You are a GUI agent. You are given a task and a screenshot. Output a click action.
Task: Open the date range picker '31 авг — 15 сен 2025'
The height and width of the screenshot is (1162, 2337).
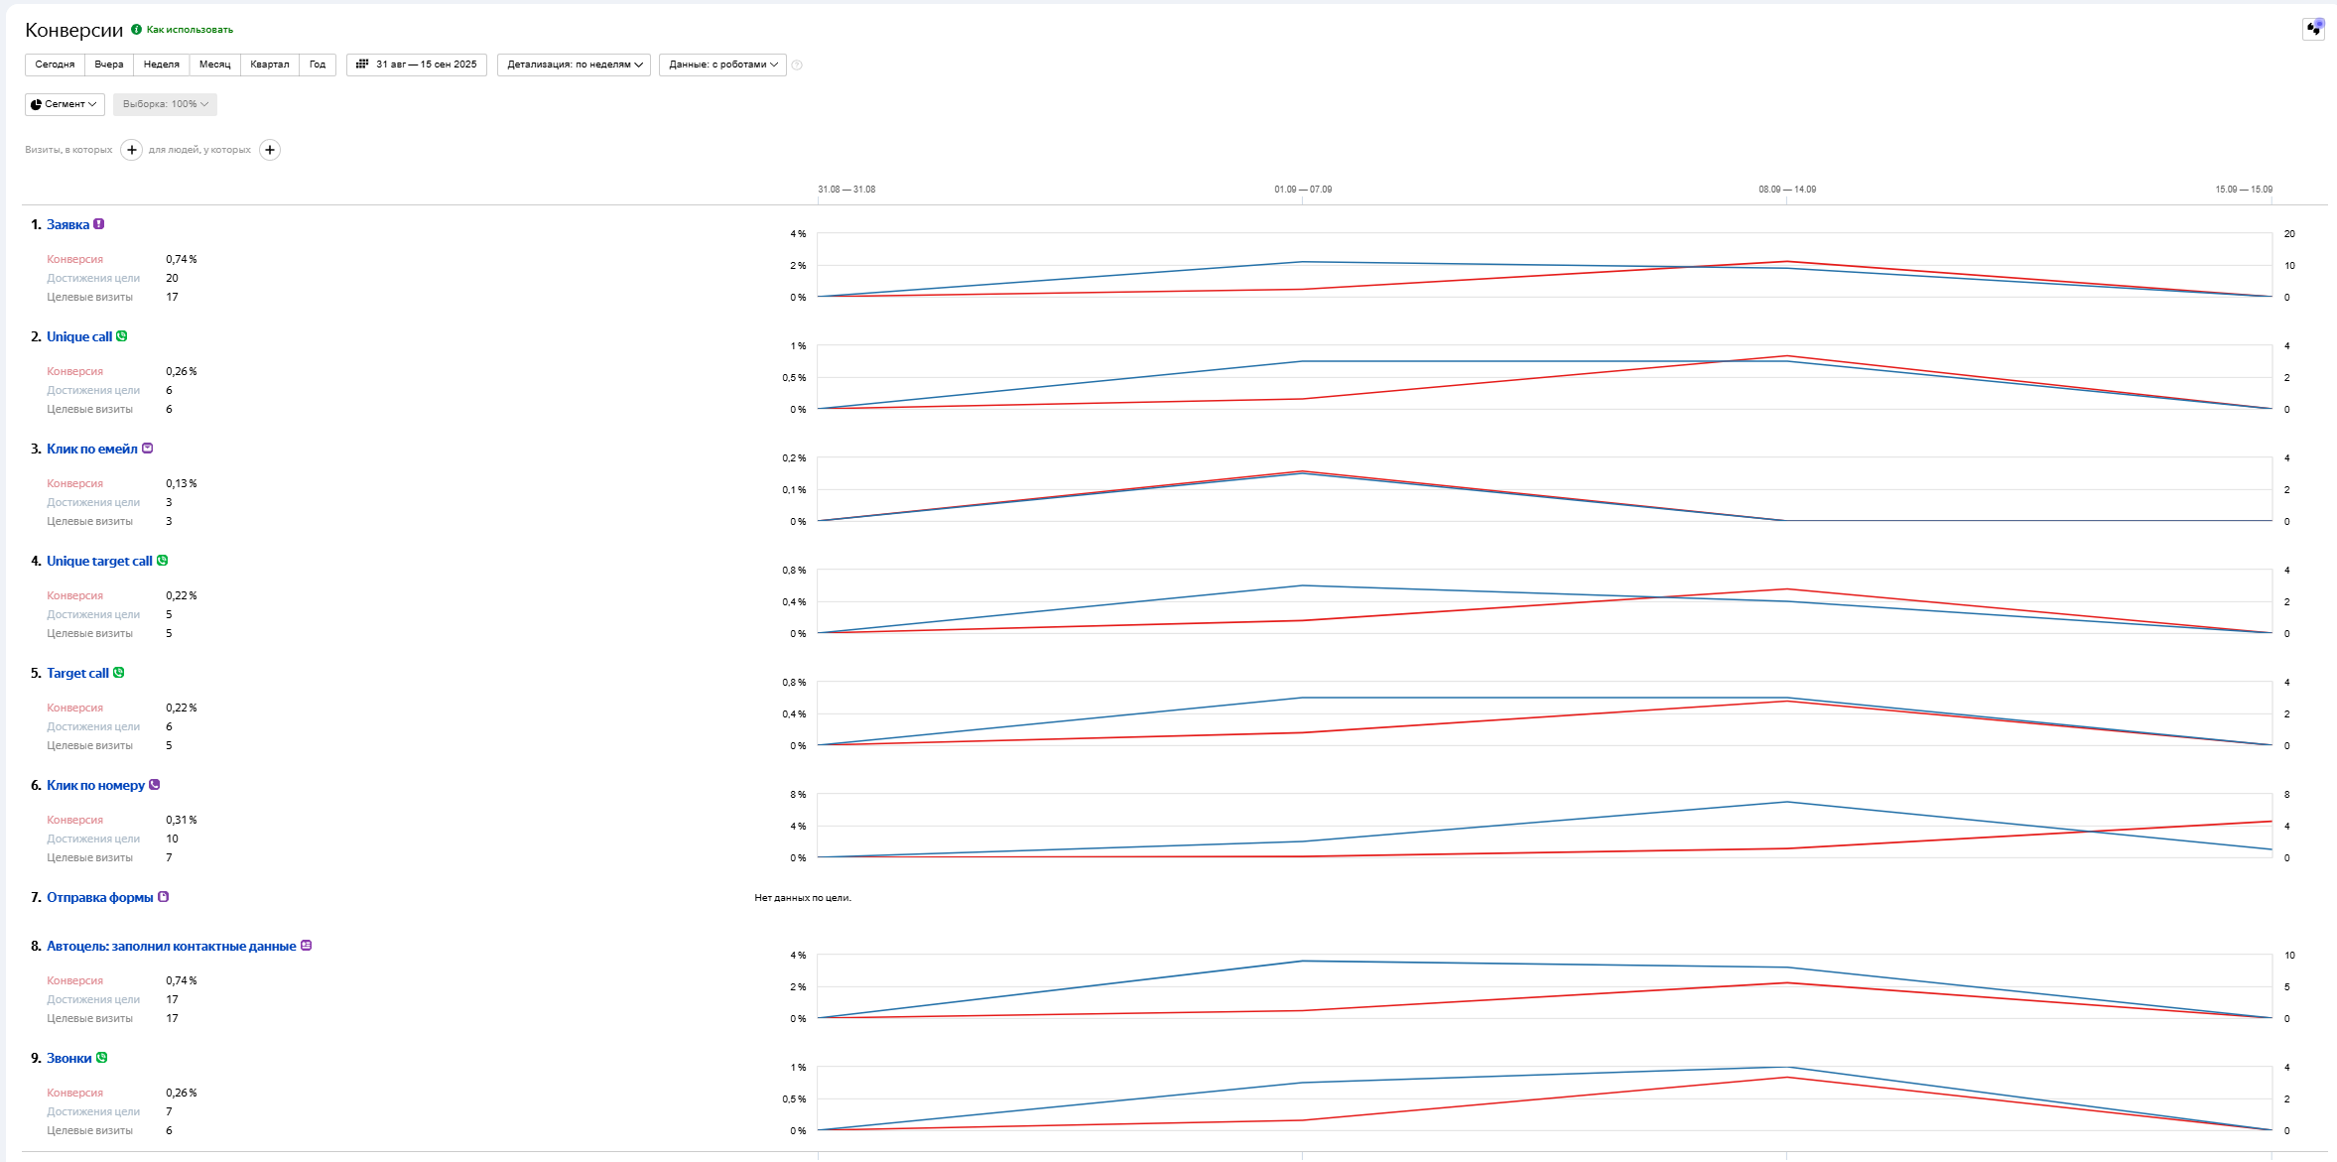pyautogui.click(x=417, y=65)
